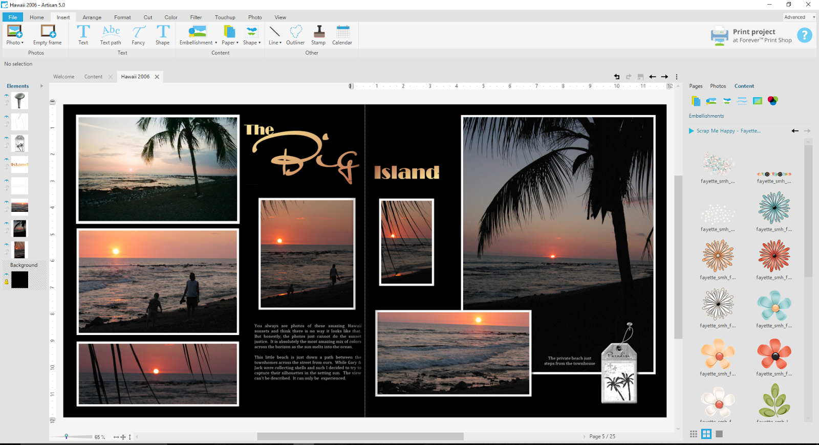Screen dimensions: 819x445
Task: Switch to large single thumbnail view
Action: point(719,434)
